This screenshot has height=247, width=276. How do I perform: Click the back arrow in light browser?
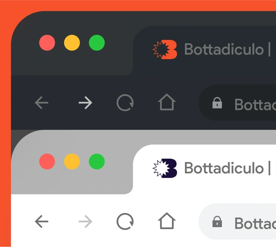(41, 221)
